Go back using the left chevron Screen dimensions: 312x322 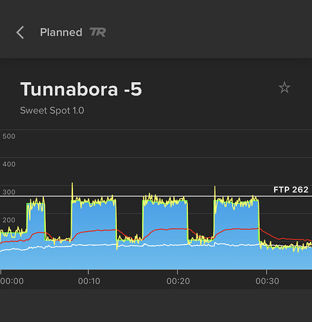point(20,32)
